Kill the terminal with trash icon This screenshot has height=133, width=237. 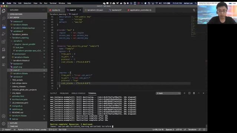pyautogui.click(x=194, y=93)
